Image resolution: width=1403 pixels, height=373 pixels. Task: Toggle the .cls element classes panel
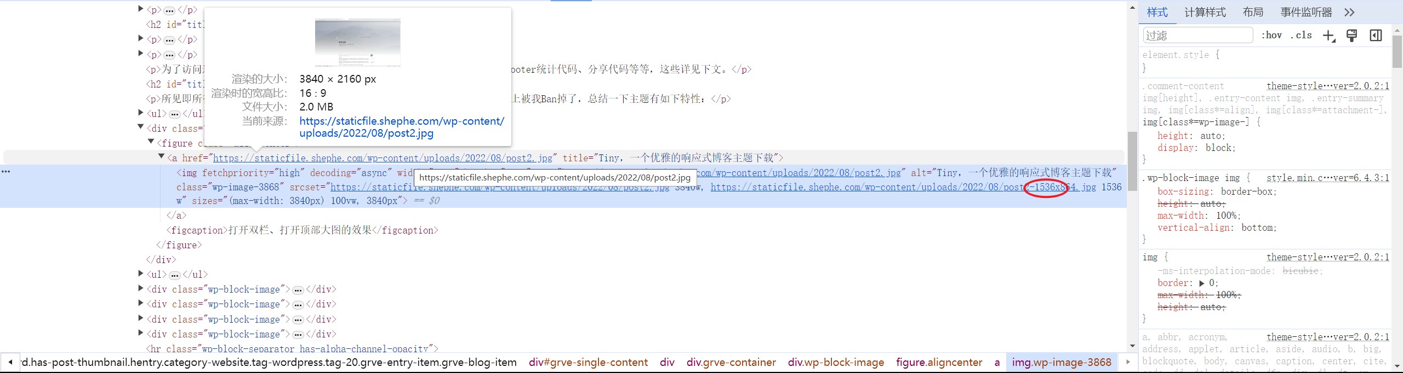[1301, 36]
